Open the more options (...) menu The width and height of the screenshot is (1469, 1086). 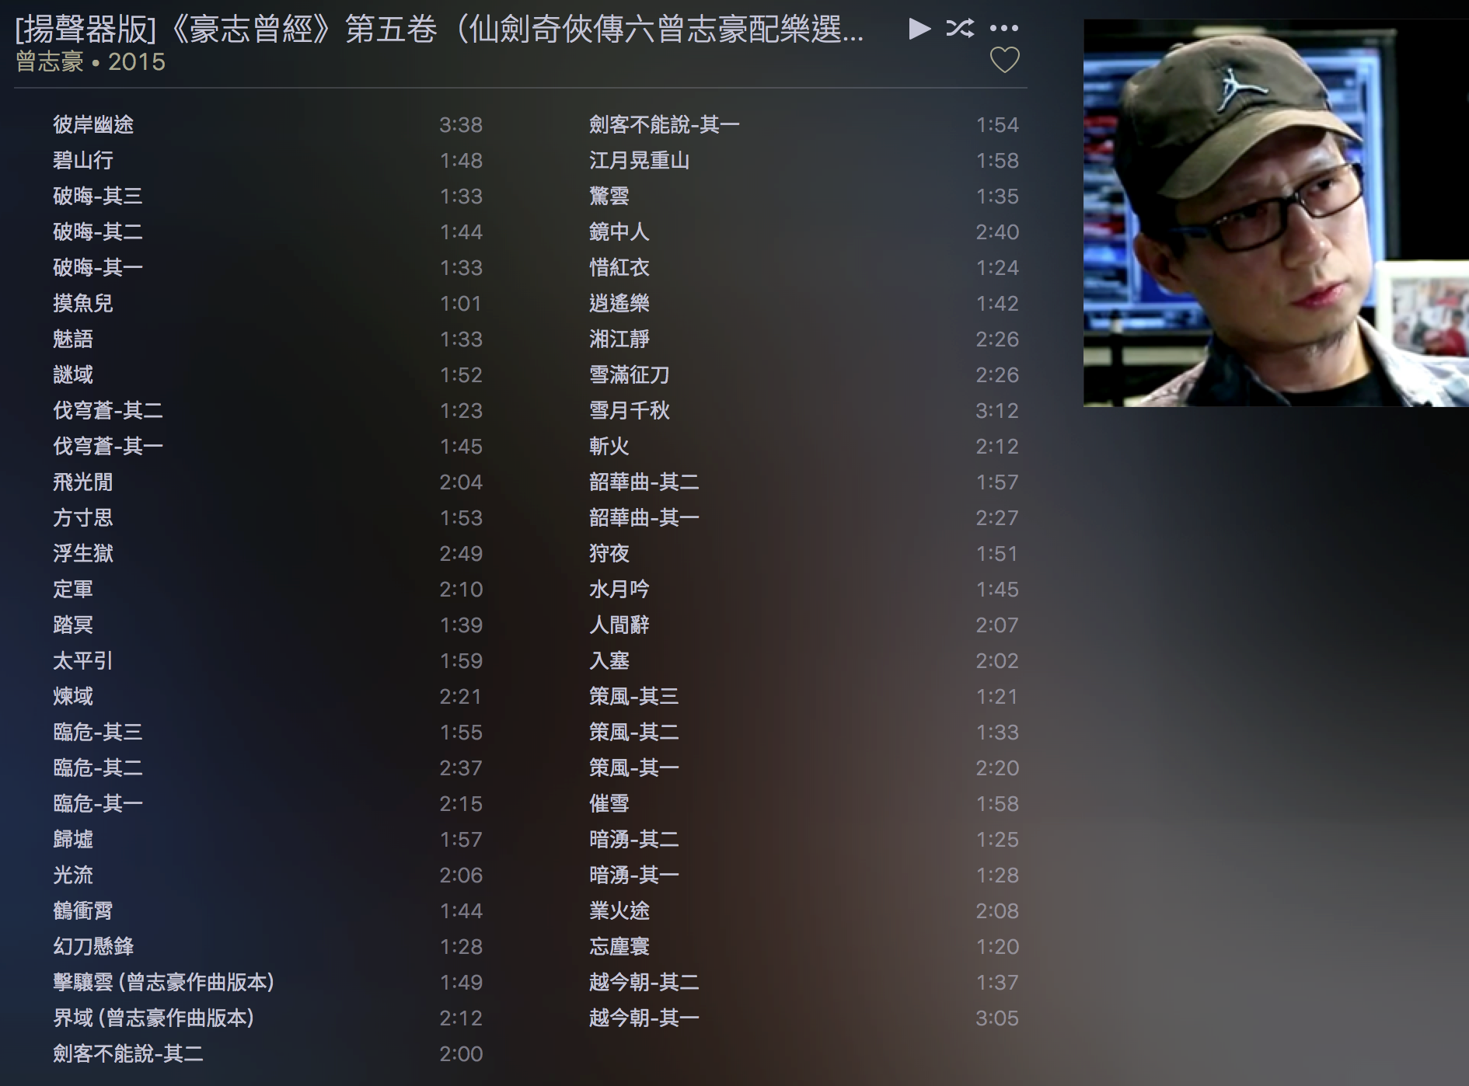pyautogui.click(x=1004, y=28)
